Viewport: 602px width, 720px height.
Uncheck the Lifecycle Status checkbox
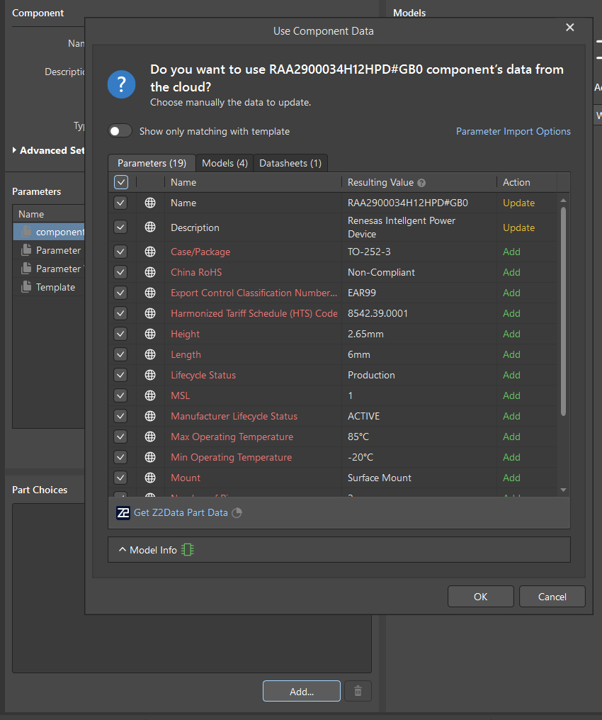pos(120,375)
